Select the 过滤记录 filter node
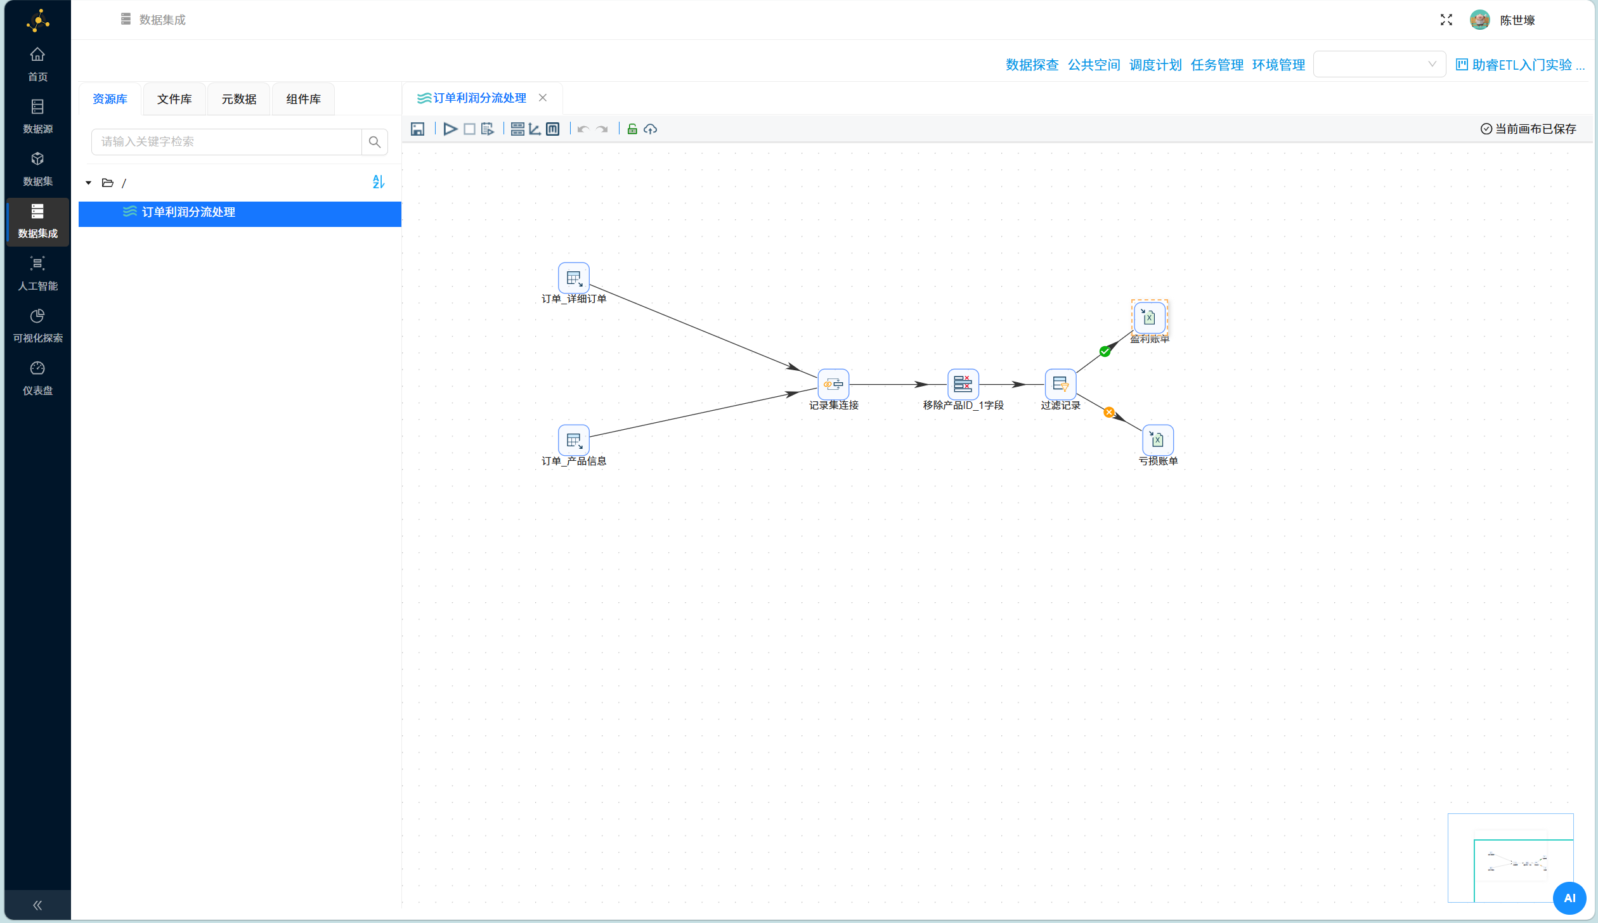1598x923 pixels. [x=1060, y=384]
